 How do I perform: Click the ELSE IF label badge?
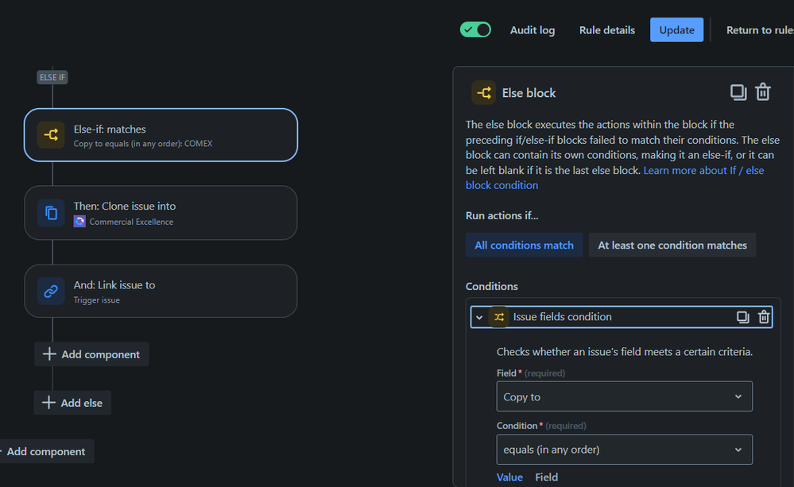click(x=52, y=77)
